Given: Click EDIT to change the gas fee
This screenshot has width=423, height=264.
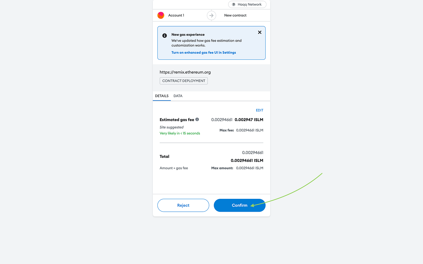Looking at the screenshot, I should (260, 110).
